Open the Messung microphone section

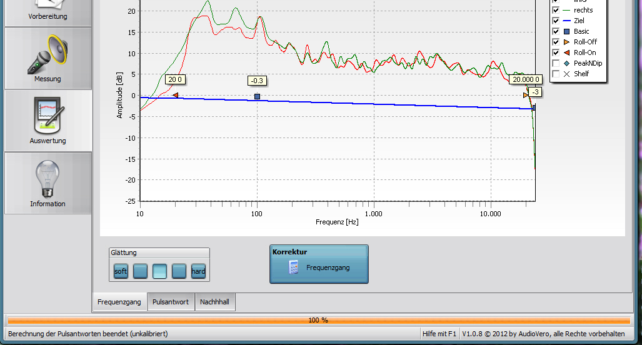(x=48, y=59)
